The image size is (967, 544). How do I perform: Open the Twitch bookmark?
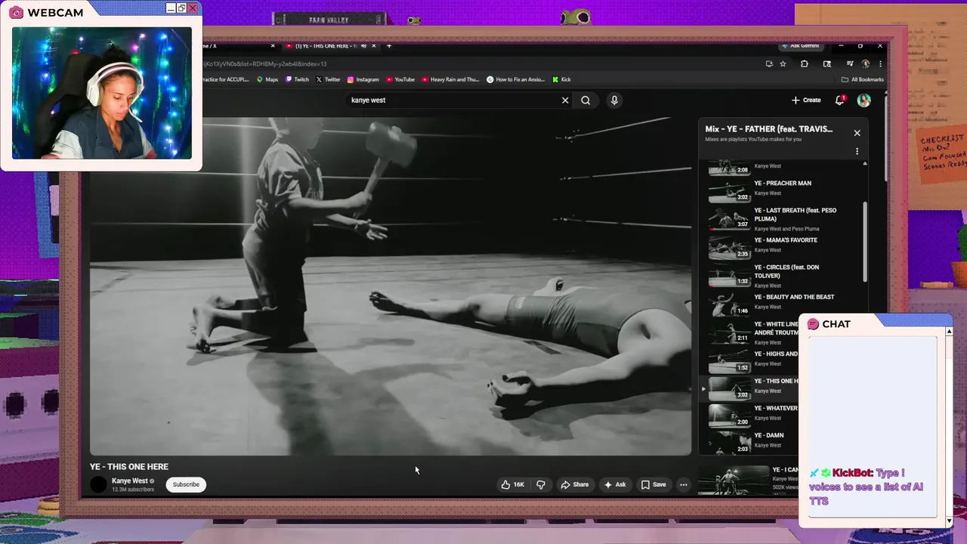click(x=297, y=79)
